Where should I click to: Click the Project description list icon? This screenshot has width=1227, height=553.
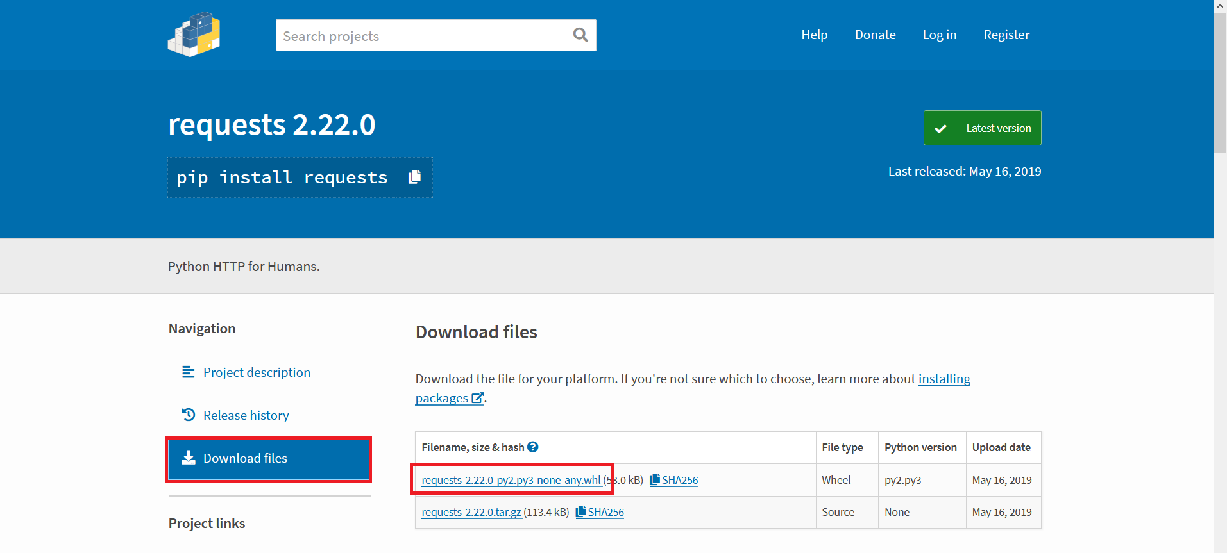click(188, 372)
